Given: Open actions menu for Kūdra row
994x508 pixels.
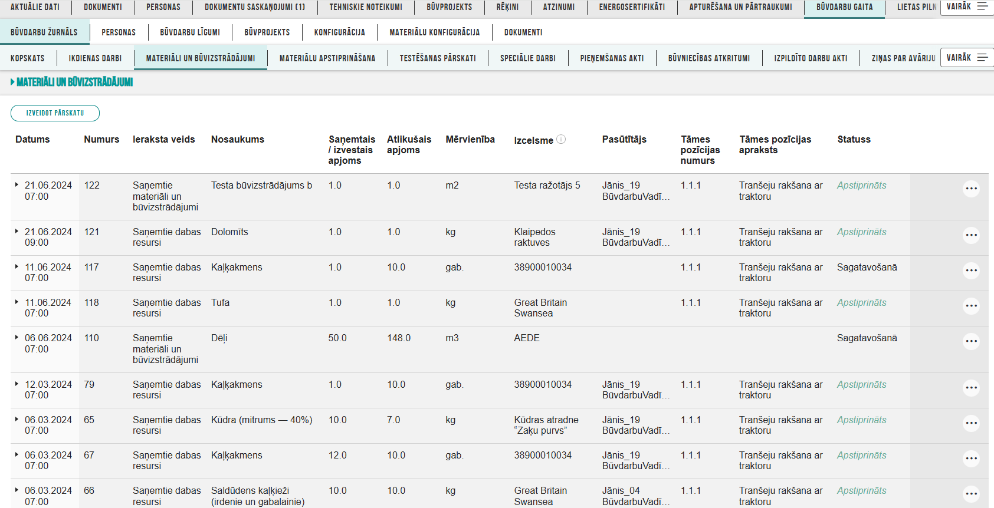Looking at the screenshot, I should tap(971, 423).
